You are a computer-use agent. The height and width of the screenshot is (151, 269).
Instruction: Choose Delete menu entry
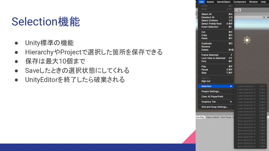click(x=216, y=50)
